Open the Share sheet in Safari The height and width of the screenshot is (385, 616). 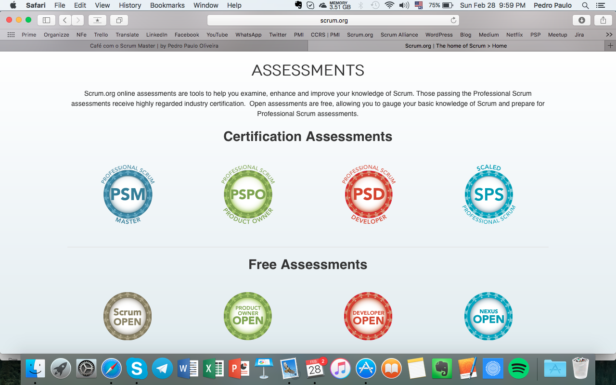(603, 20)
